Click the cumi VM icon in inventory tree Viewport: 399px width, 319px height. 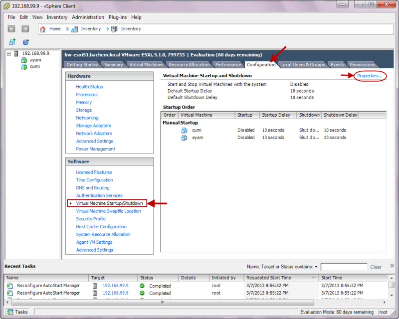click(24, 67)
